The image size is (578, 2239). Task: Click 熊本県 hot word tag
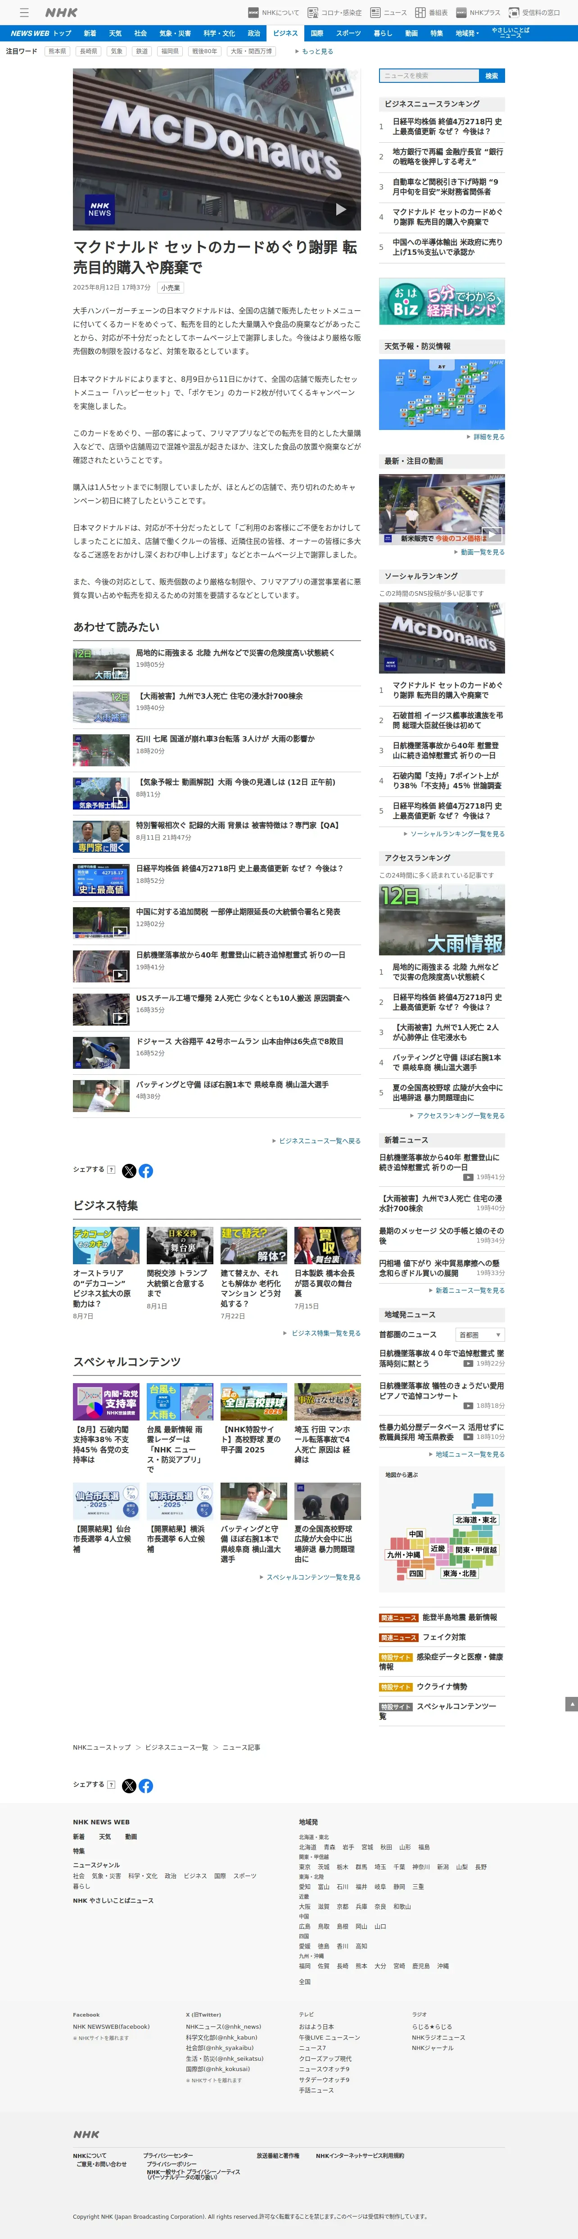pos(57,51)
